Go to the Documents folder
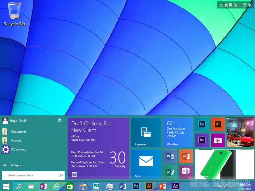255x191 pixels. click(19, 131)
